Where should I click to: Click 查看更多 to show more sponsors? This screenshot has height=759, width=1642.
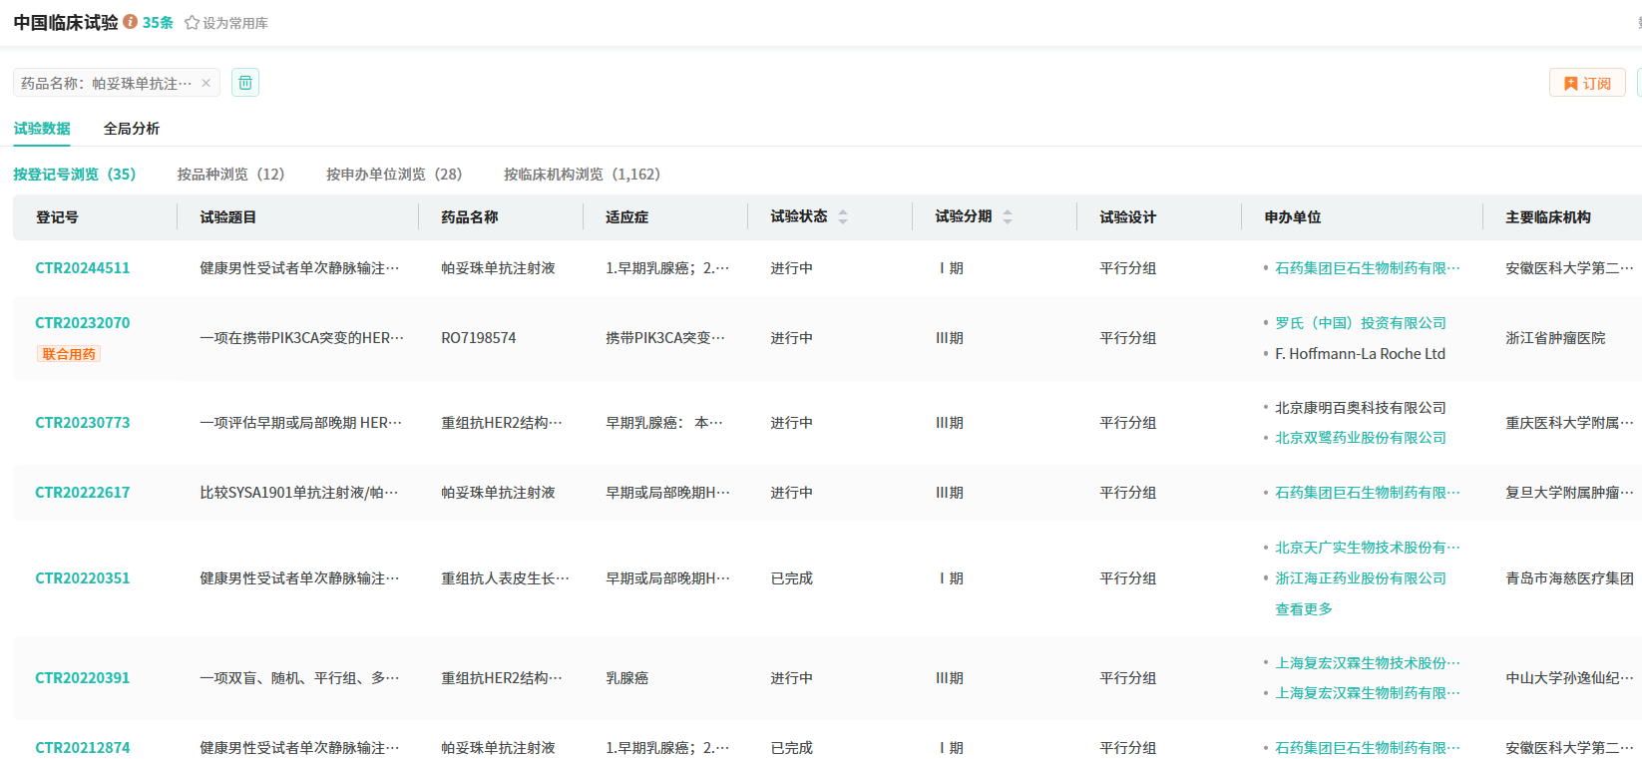1304,609
